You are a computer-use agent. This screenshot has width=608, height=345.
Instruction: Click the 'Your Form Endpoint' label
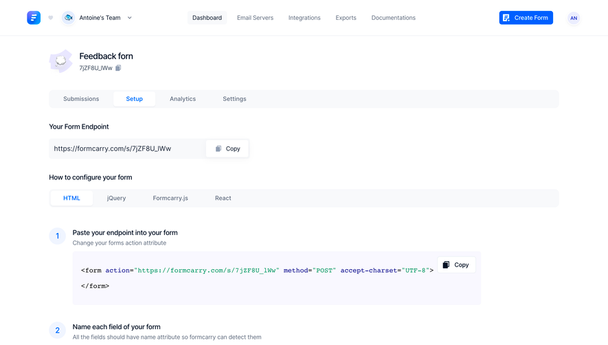point(79,126)
